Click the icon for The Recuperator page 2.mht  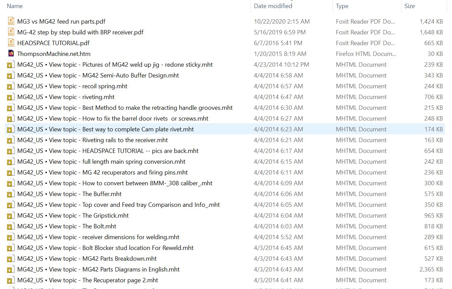(x=11, y=280)
